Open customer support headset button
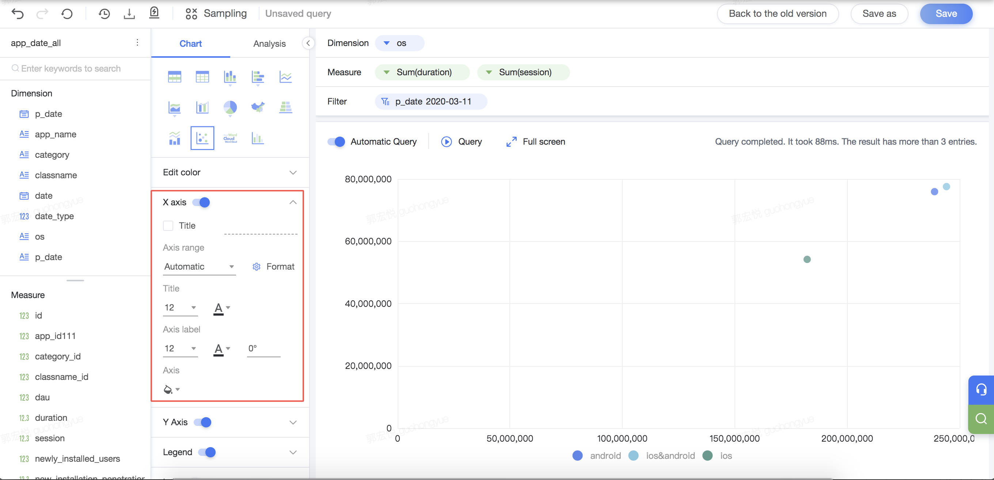This screenshot has width=994, height=480. pyautogui.click(x=981, y=390)
